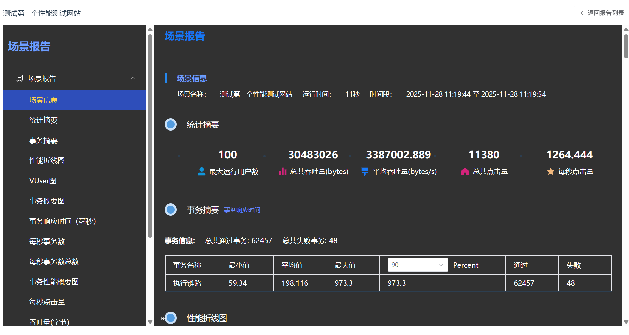This screenshot has height=335, width=629.
Task: Collapse the 场景报告 sidebar menu group
Action: (133, 78)
